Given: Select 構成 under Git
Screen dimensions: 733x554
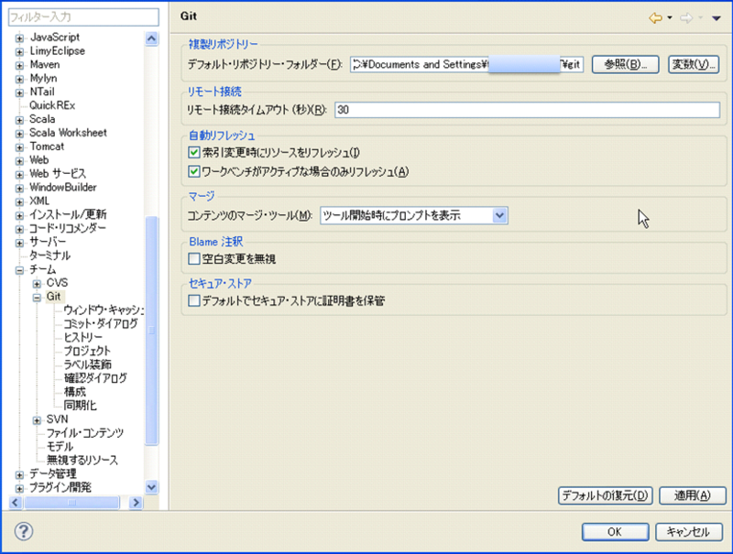Looking at the screenshot, I should (x=73, y=391).
